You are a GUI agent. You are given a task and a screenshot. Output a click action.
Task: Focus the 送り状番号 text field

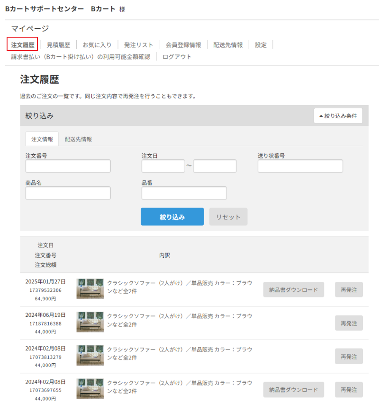click(300, 166)
